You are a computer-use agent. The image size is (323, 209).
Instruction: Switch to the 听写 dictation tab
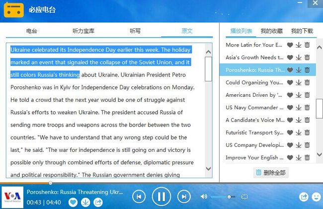[x=135, y=31]
